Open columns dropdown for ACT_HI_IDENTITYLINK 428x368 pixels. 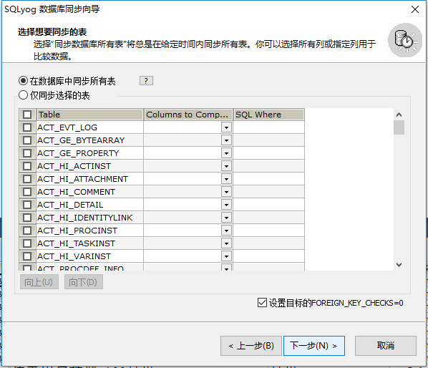coord(226,218)
